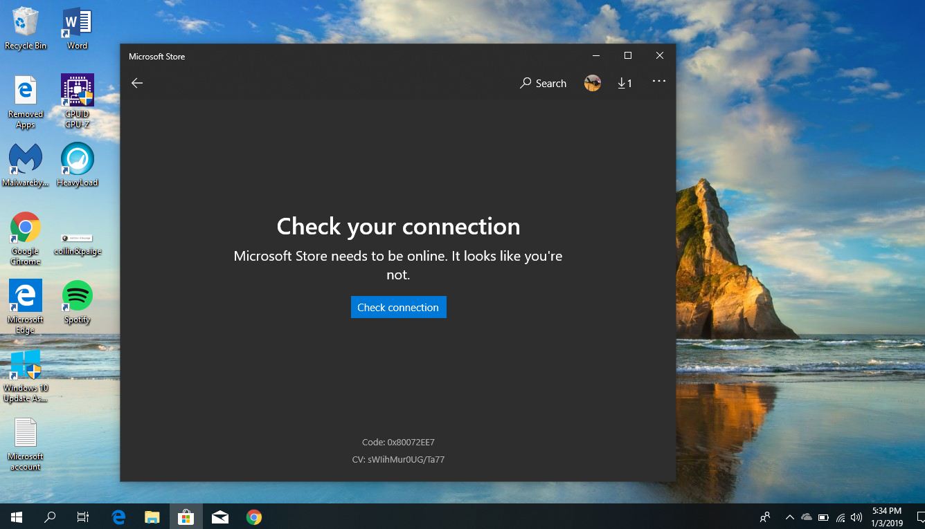This screenshot has height=529, width=925.
Task: Go back in Microsoft Store
Action: point(137,83)
